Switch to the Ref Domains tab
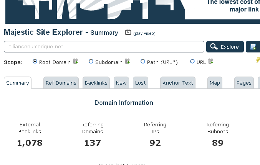This screenshot has height=165, width=260. point(61,83)
